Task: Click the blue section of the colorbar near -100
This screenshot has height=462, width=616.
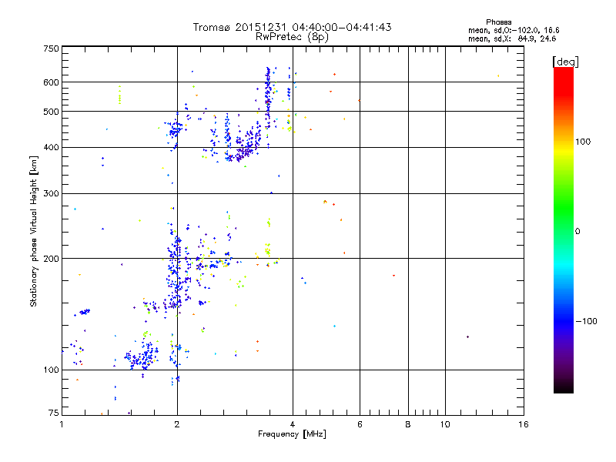Action: pos(564,320)
